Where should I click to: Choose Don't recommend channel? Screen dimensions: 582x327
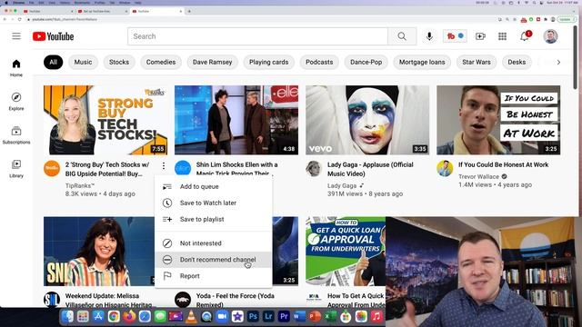[x=214, y=260]
